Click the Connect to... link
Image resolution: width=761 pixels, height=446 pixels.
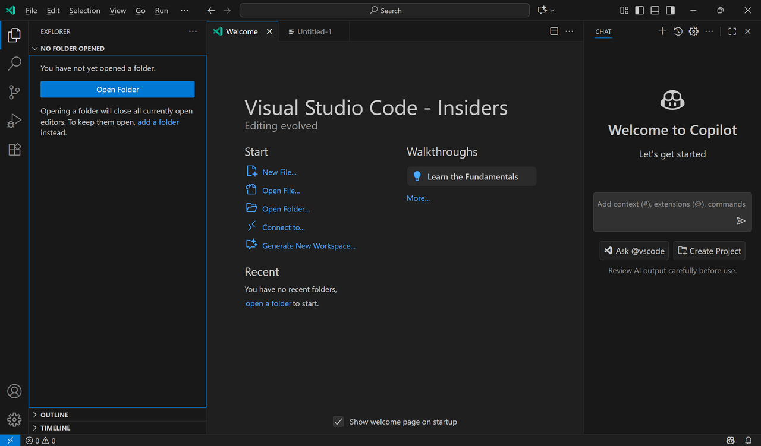(284, 227)
